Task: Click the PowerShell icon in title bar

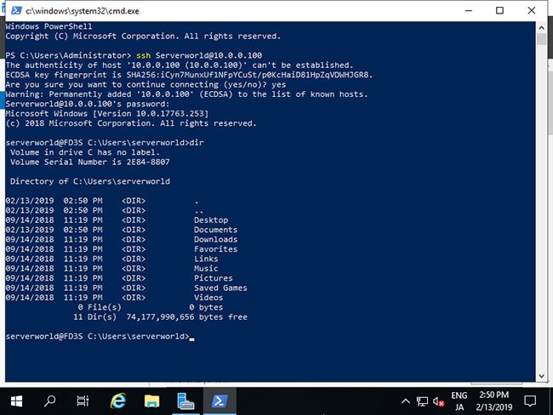Action: coord(16,10)
